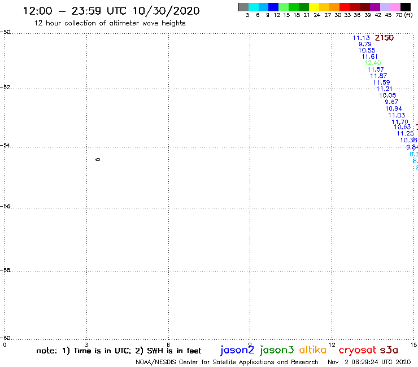Click the 11.59 wave height value

[381, 82]
